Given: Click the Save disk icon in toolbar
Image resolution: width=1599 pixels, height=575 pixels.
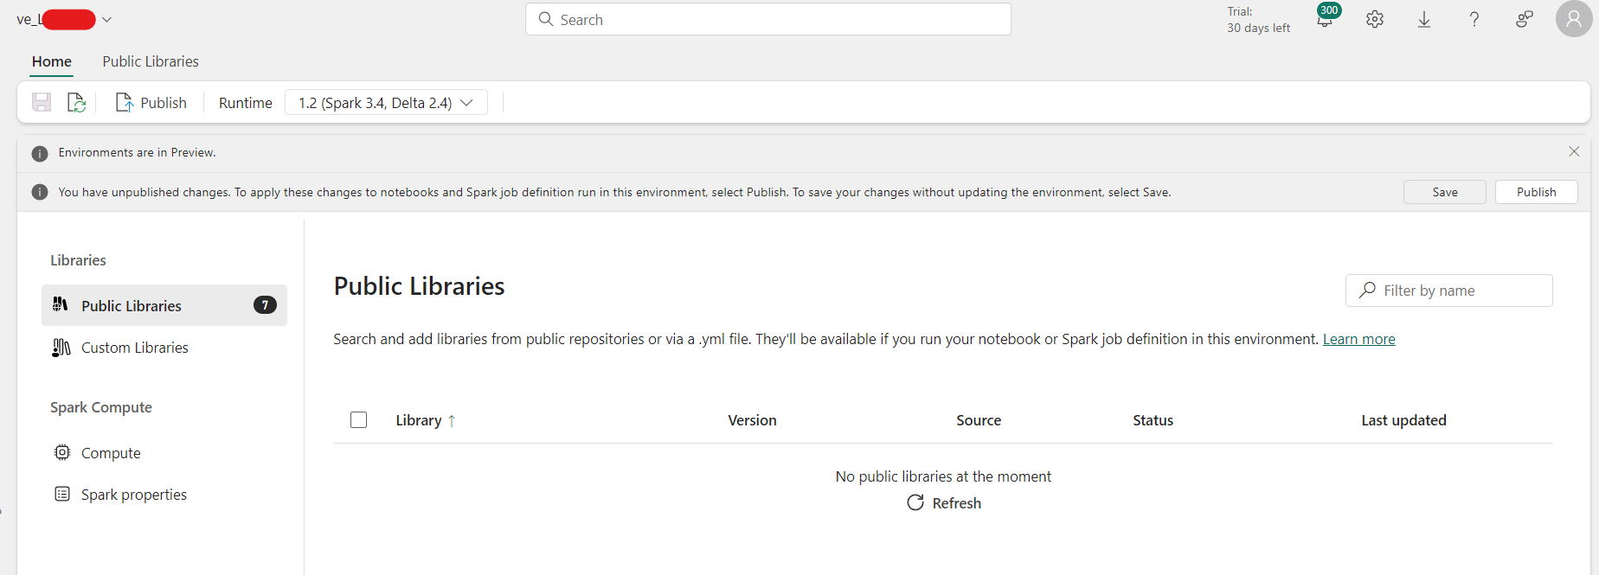Looking at the screenshot, I should 42,103.
